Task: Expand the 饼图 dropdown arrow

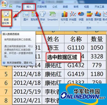Action: (81, 23)
